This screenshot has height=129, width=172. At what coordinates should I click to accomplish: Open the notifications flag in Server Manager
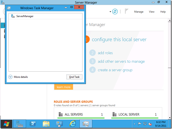click(127, 11)
